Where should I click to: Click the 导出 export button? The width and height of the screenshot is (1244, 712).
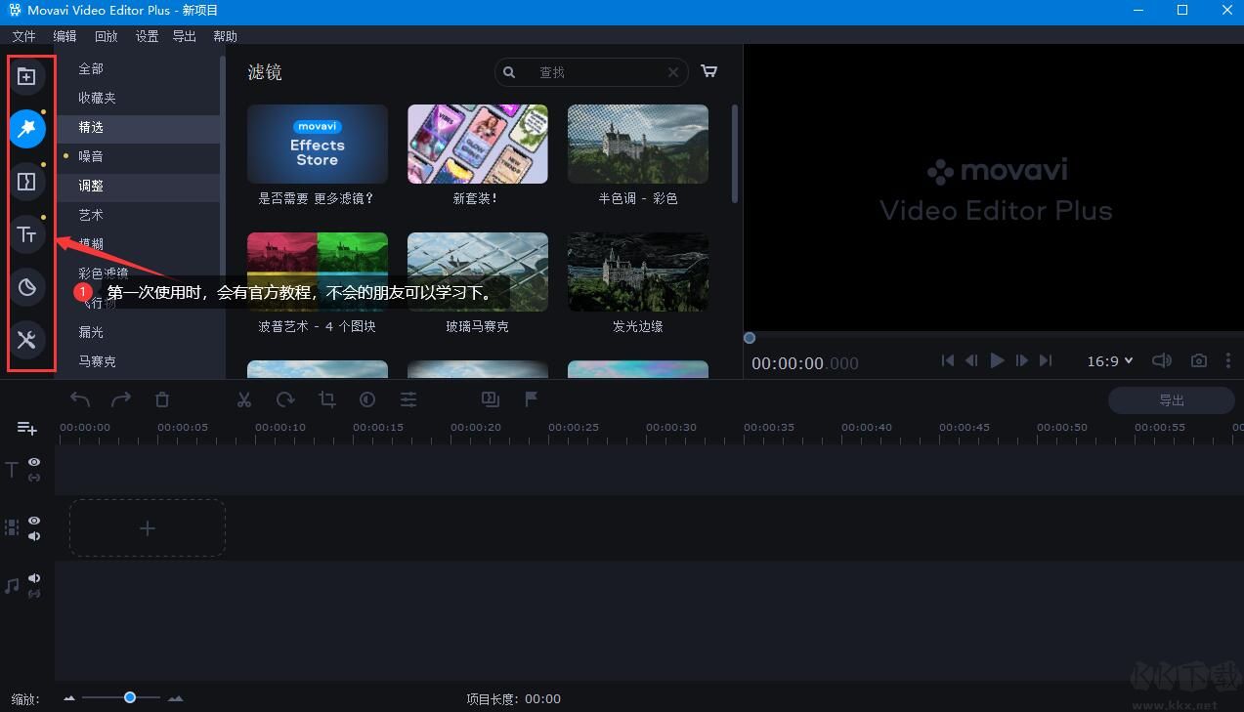point(1171,400)
